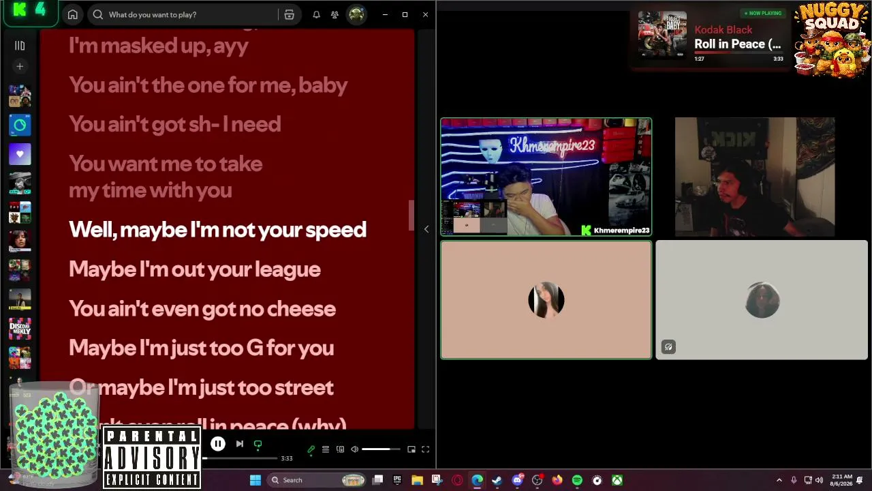This screenshot has height=491, width=872.
Task: Switch to Spotify on the taskbar
Action: coord(577,480)
